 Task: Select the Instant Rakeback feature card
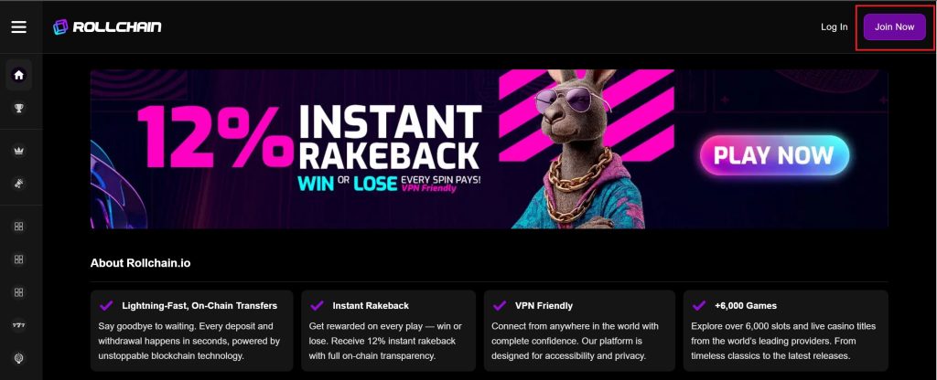[388, 331]
